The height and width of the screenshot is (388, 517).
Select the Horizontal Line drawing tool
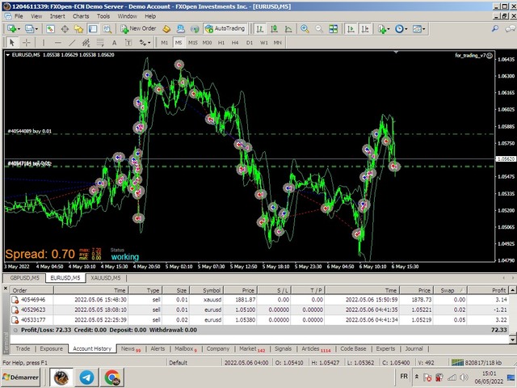(57, 43)
